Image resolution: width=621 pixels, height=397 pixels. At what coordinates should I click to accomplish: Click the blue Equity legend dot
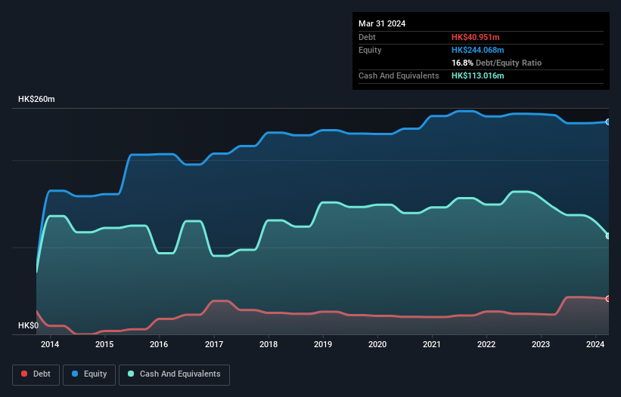(75, 374)
